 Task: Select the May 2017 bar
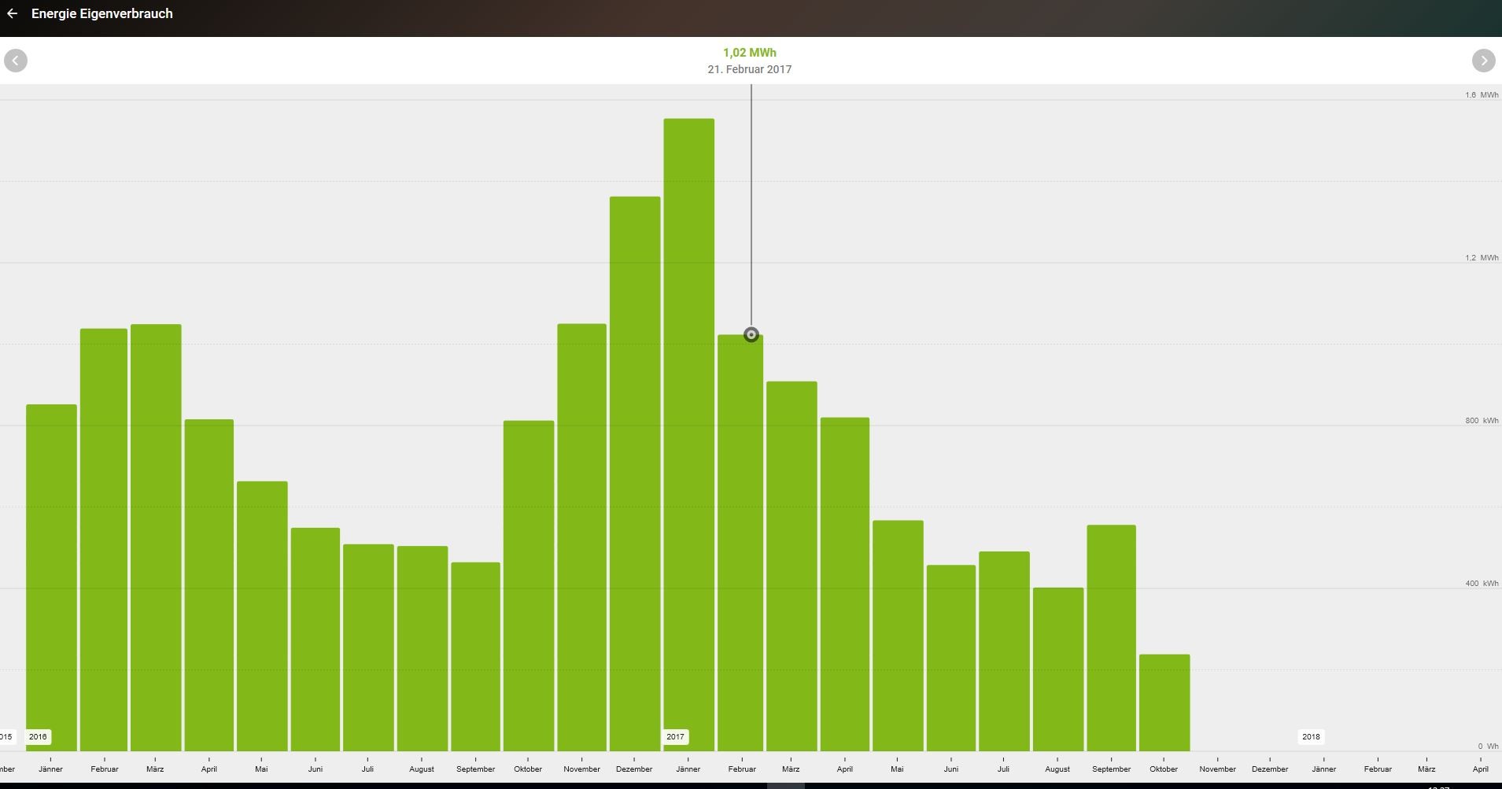point(898,636)
